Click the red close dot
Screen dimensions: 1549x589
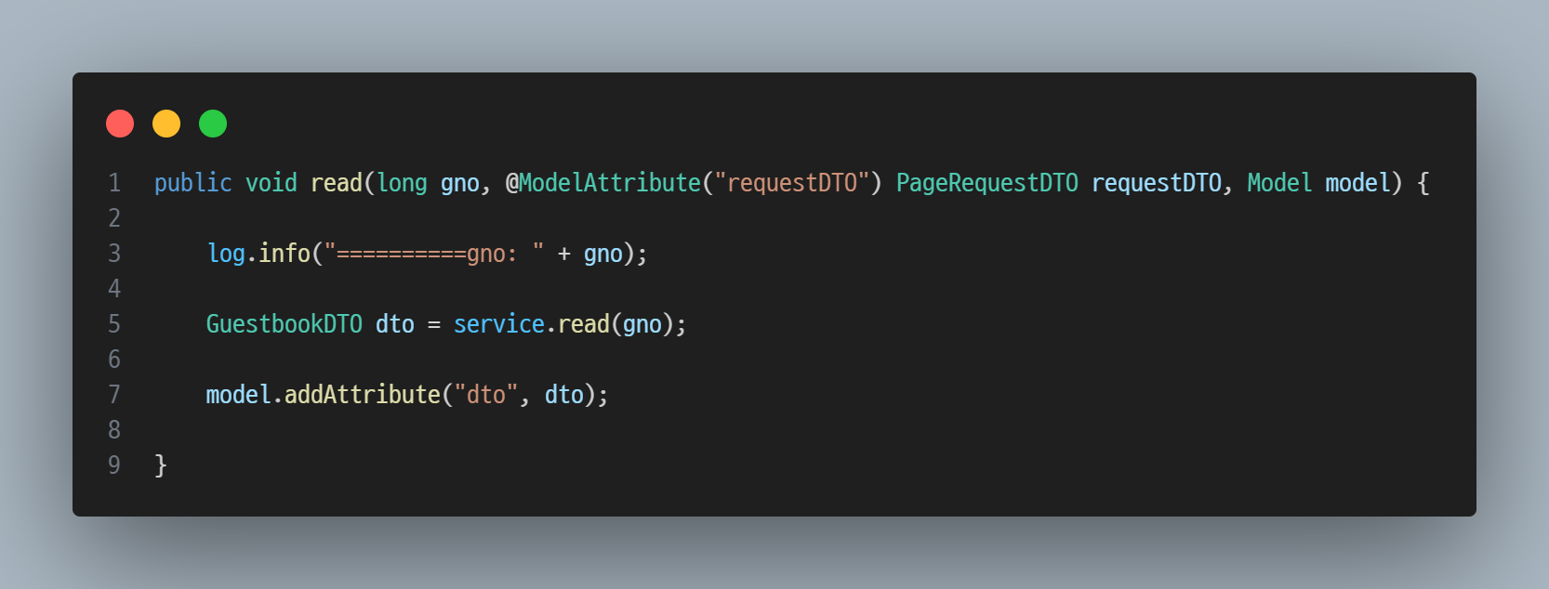tap(120, 124)
